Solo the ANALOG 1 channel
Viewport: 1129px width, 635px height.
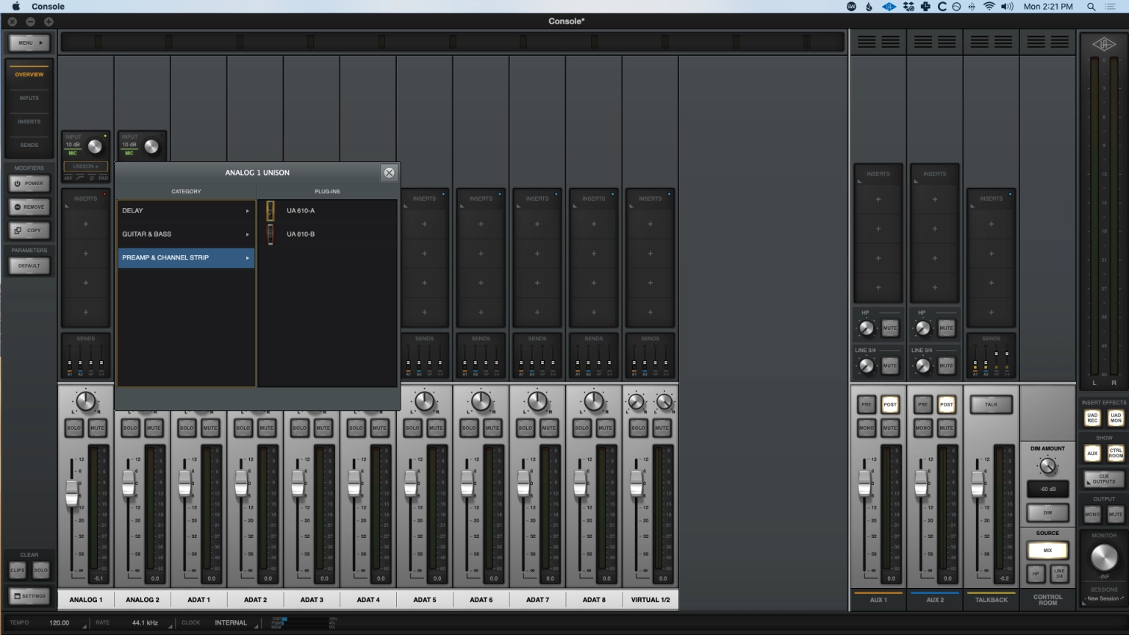74,428
